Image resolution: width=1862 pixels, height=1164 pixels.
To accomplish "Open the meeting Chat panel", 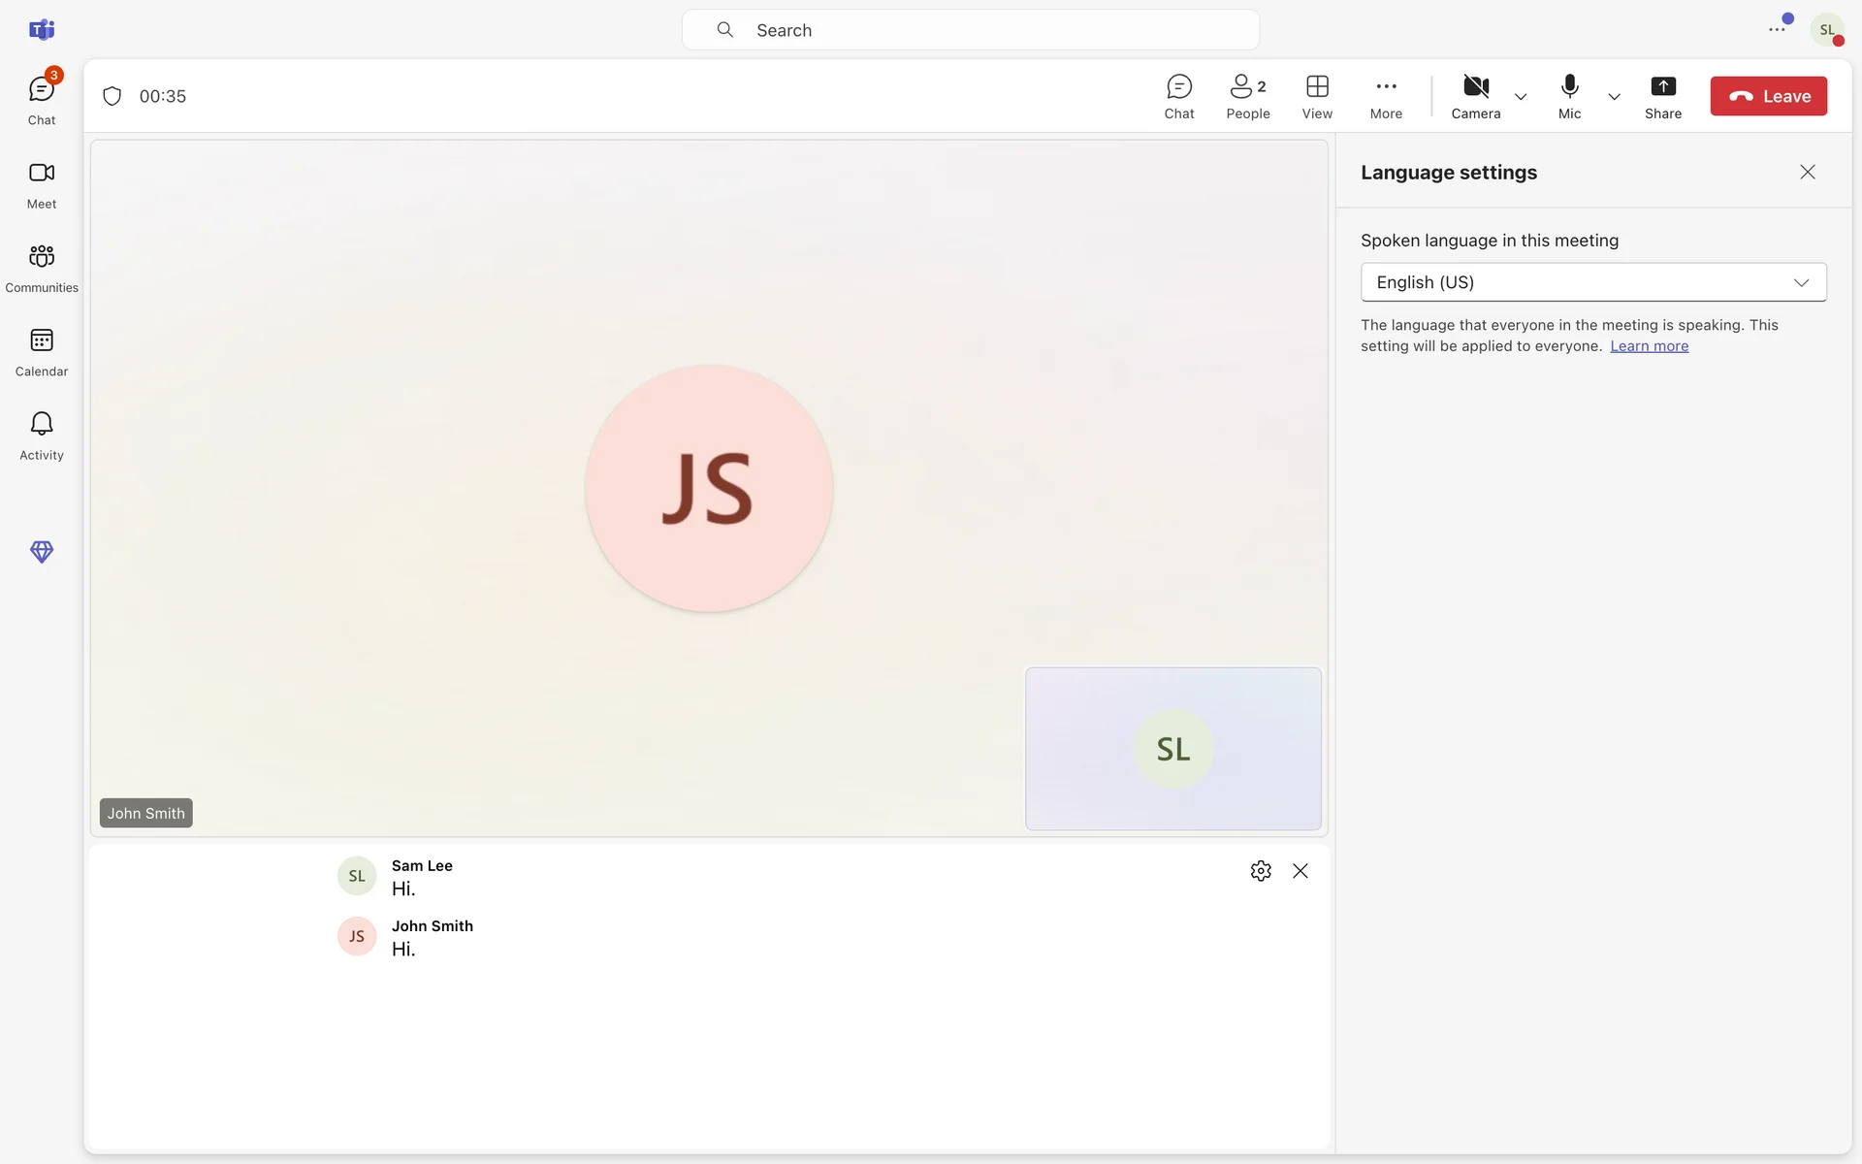I will [1179, 97].
